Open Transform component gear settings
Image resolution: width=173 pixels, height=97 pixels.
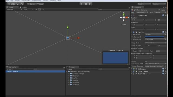[165, 15]
